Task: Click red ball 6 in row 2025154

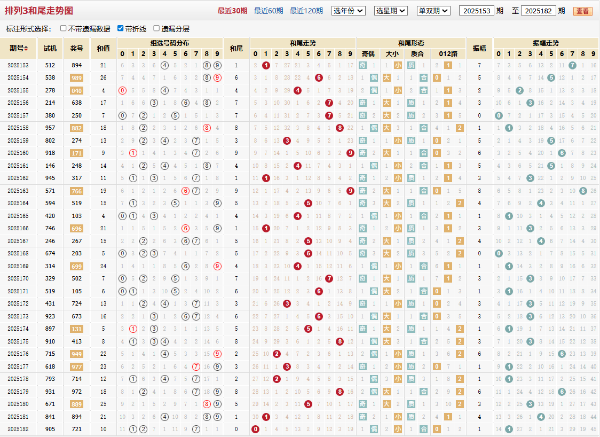Action: [319, 78]
